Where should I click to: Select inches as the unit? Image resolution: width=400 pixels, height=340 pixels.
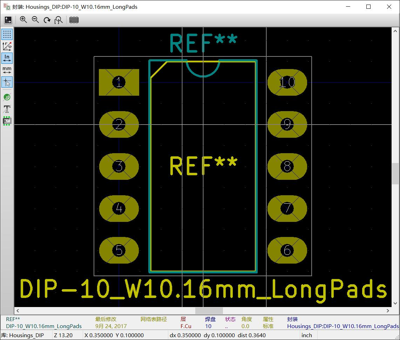pyautogui.click(x=7, y=58)
